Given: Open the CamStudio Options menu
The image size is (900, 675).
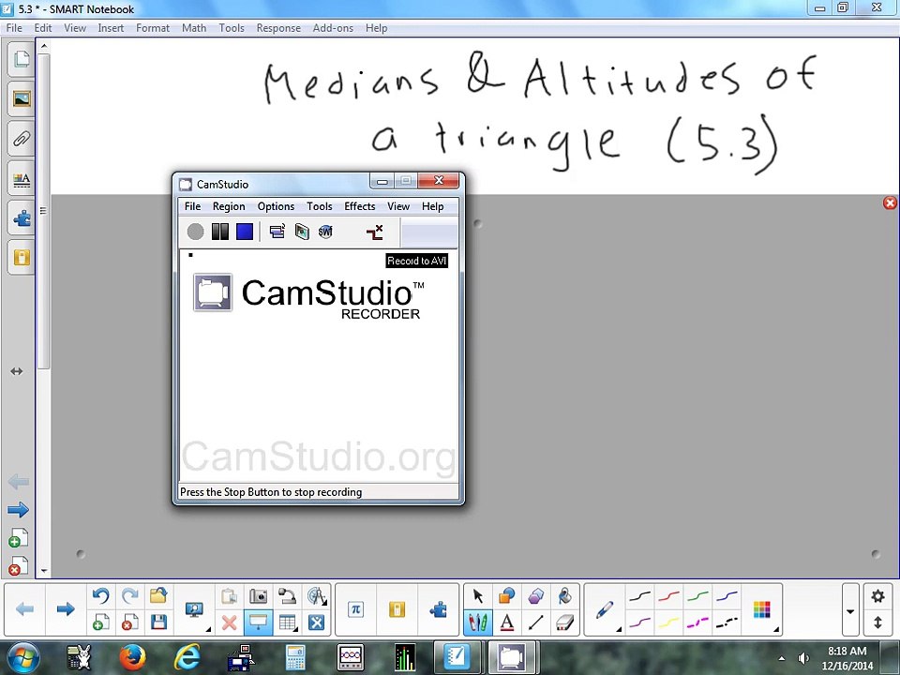Looking at the screenshot, I should (x=276, y=206).
